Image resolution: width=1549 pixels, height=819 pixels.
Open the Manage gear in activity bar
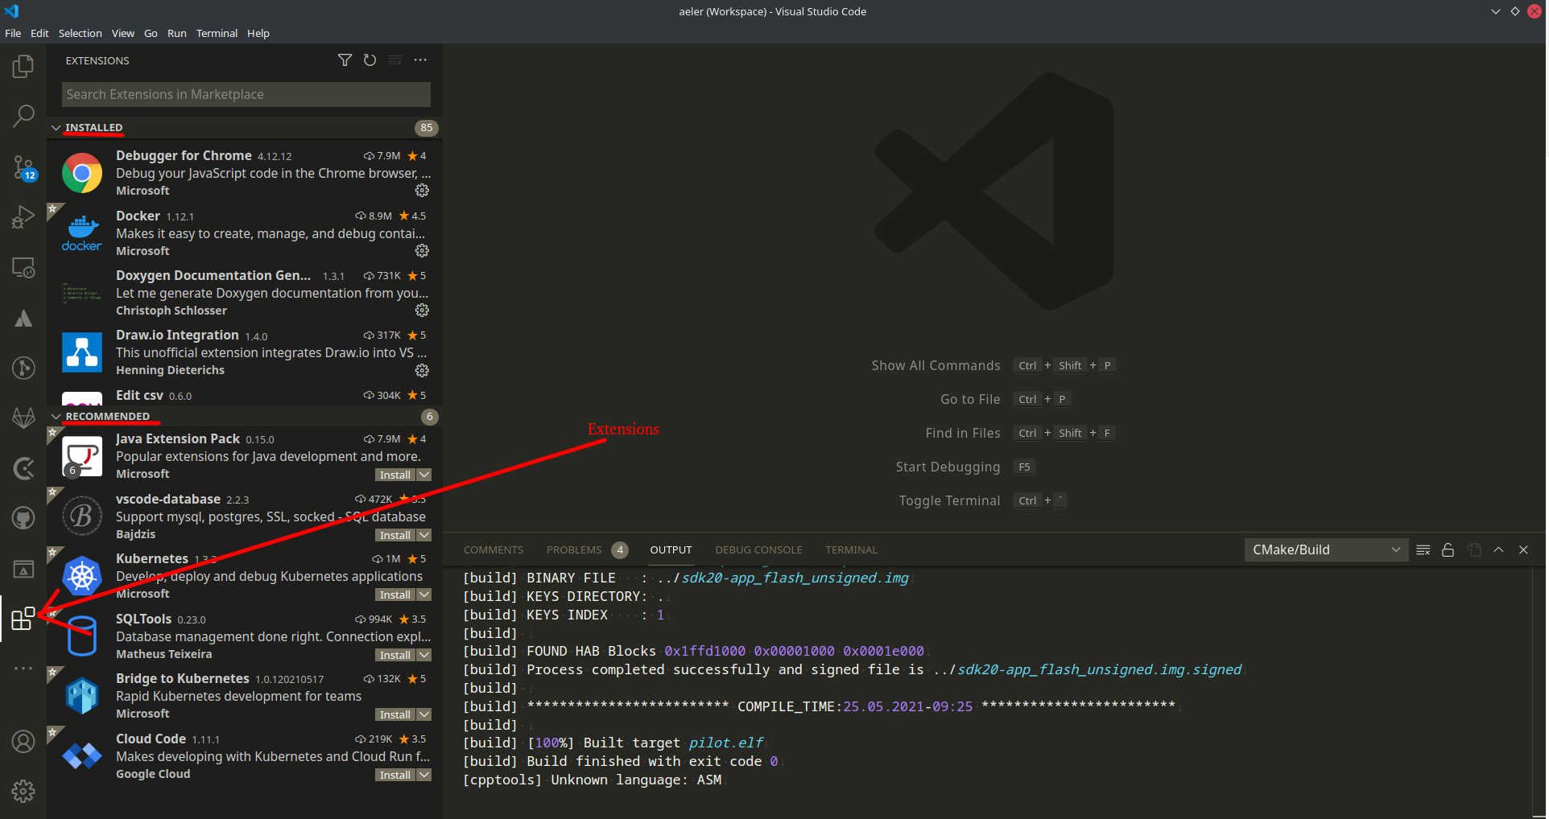pyautogui.click(x=23, y=792)
